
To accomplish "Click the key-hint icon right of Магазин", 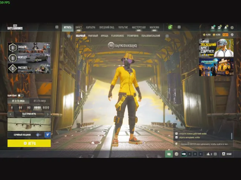I will point(179,27).
